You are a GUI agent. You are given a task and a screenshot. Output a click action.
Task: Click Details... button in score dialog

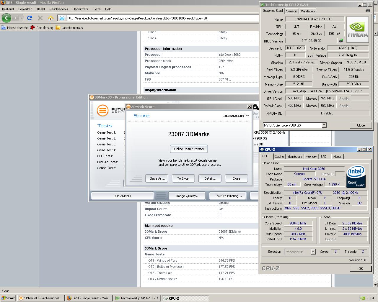pos(211,178)
